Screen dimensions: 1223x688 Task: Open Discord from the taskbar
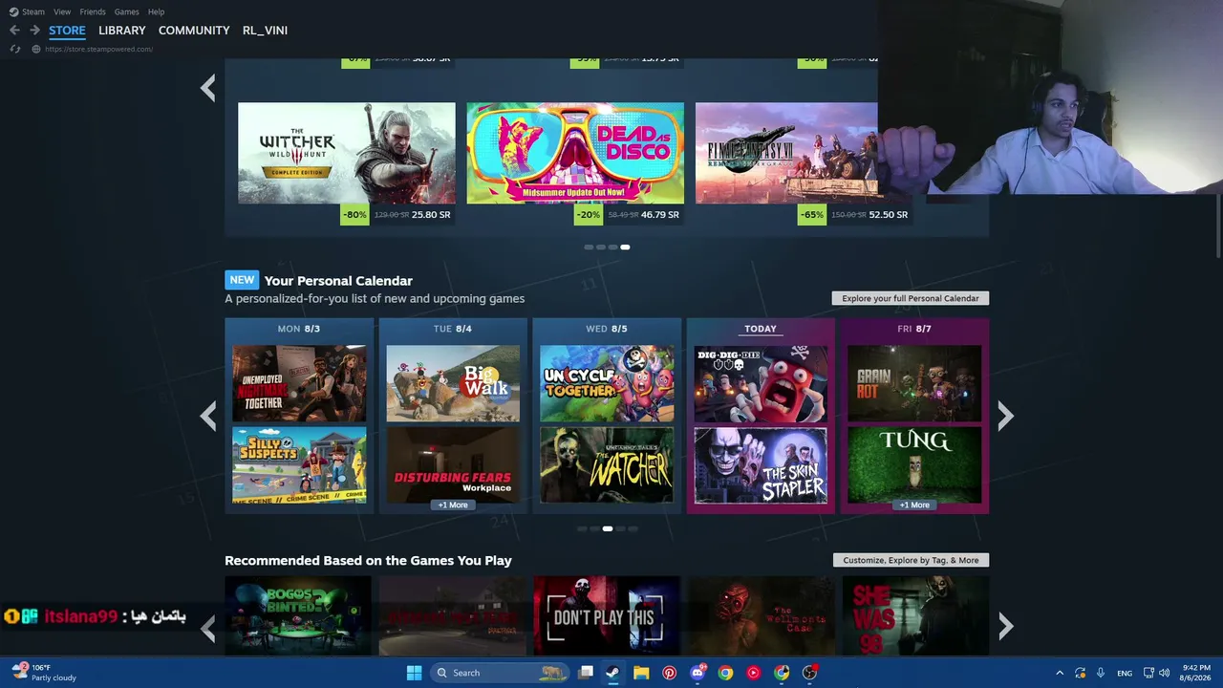(x=697, y=673)
